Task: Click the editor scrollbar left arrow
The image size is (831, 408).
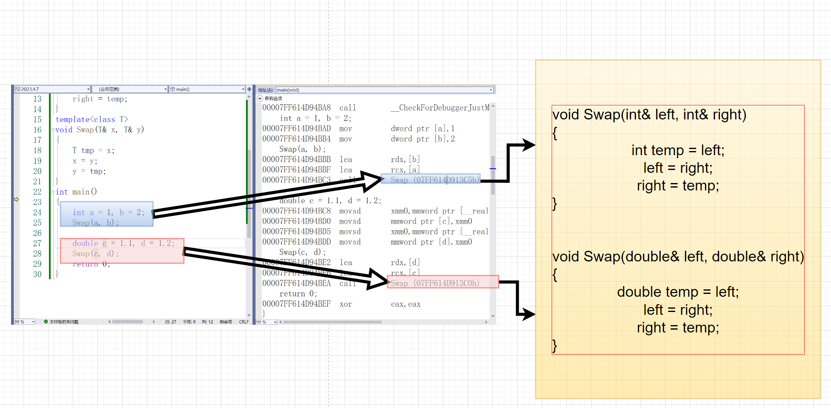Action: [109, 322]
